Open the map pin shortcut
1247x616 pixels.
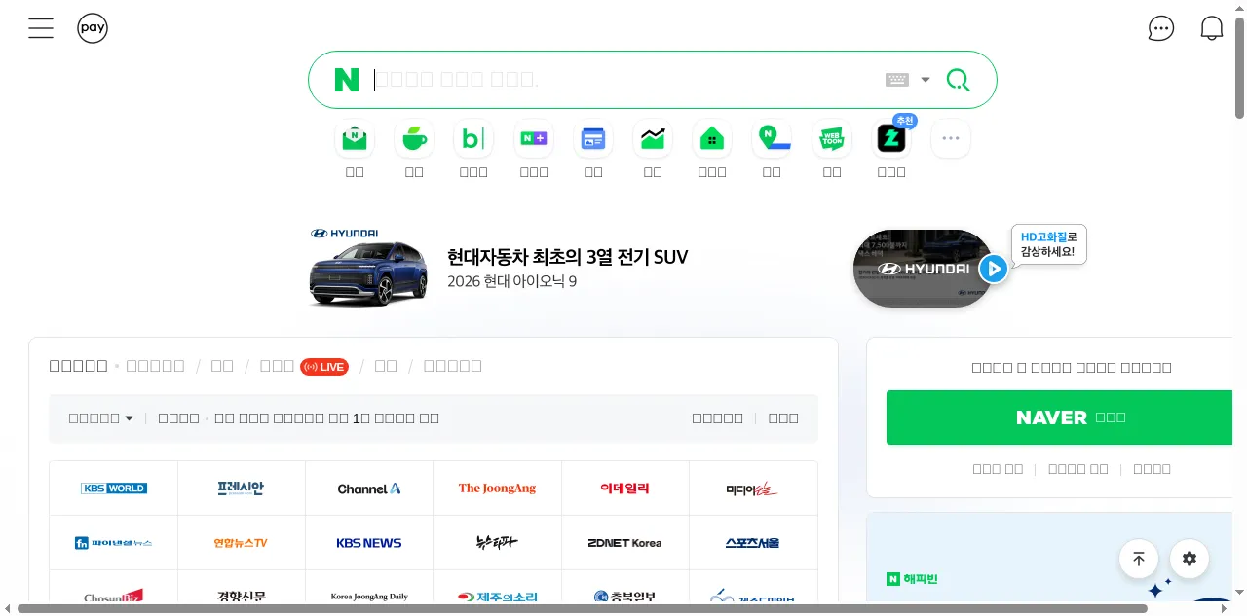(772, 139)
